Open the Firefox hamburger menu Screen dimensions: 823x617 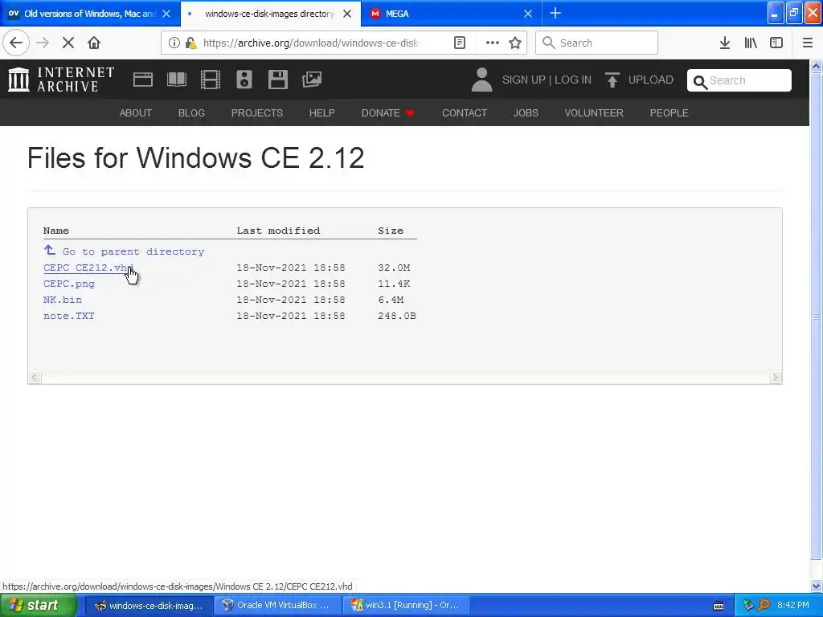[x=808, y=43]
